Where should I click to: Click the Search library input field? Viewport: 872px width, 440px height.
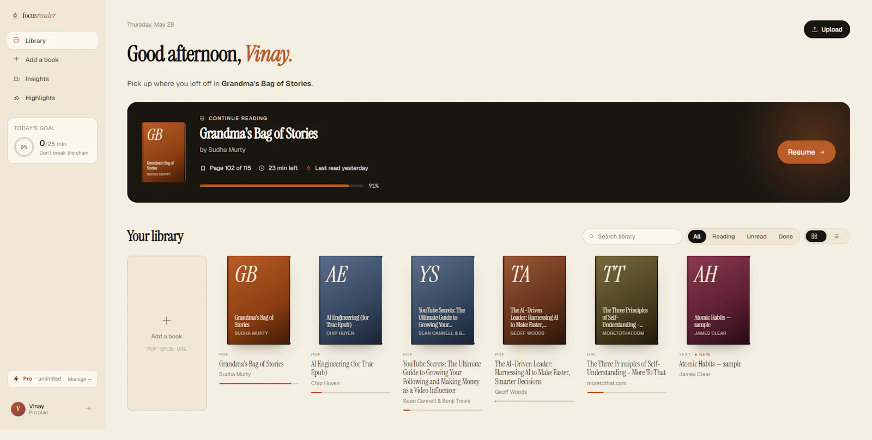click(632, 236)
